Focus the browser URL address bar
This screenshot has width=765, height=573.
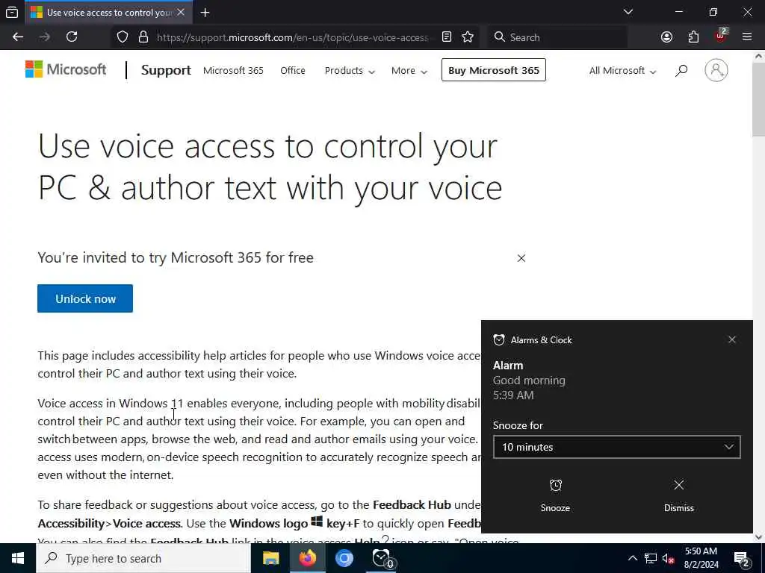293,37
